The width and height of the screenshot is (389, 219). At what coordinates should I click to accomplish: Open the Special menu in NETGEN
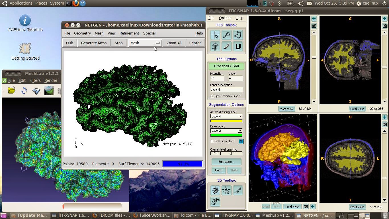click(149, 33)
